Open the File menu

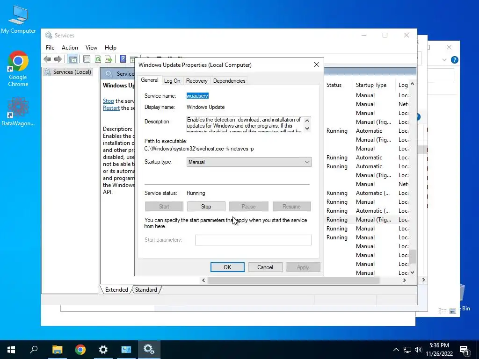click(50, 48)
